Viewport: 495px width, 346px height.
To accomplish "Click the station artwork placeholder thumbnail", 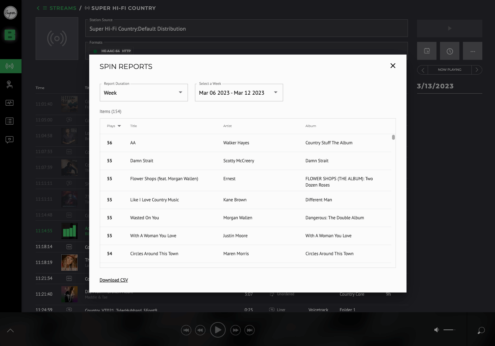I will [x=57, y=39].
